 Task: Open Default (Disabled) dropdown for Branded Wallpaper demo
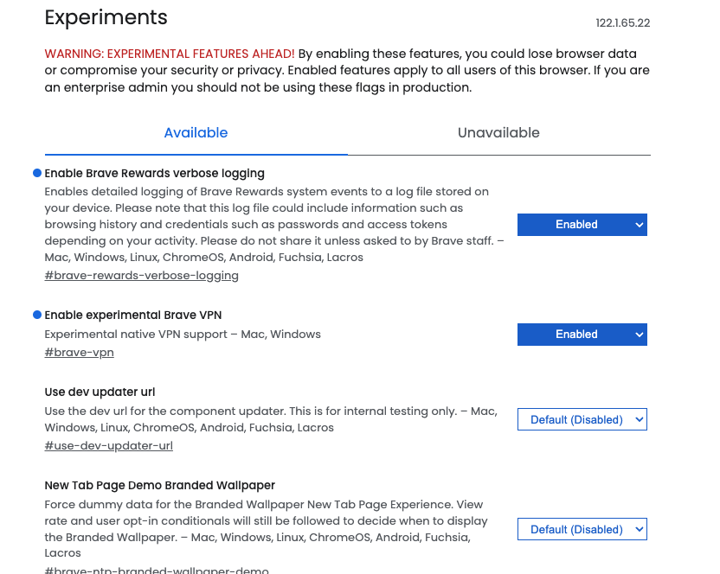tap(582, 529)
